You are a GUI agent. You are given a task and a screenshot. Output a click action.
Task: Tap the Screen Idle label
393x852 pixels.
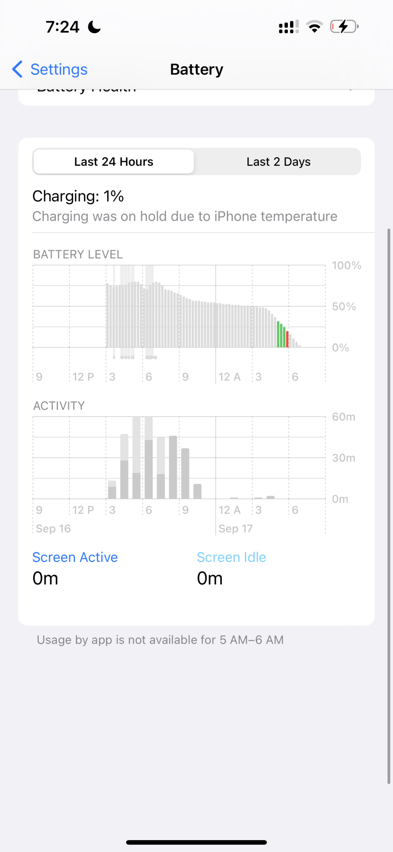(x=231, y=557)
